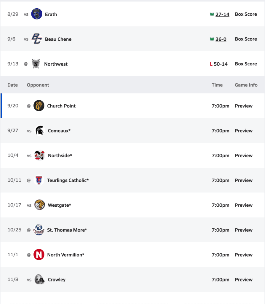Open the 50-14 score link for Northwest

[x=221, y=64]
